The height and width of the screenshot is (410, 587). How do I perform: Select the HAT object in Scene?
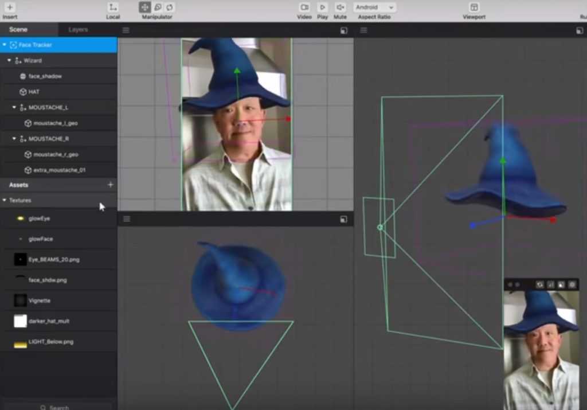coord(34,92)
